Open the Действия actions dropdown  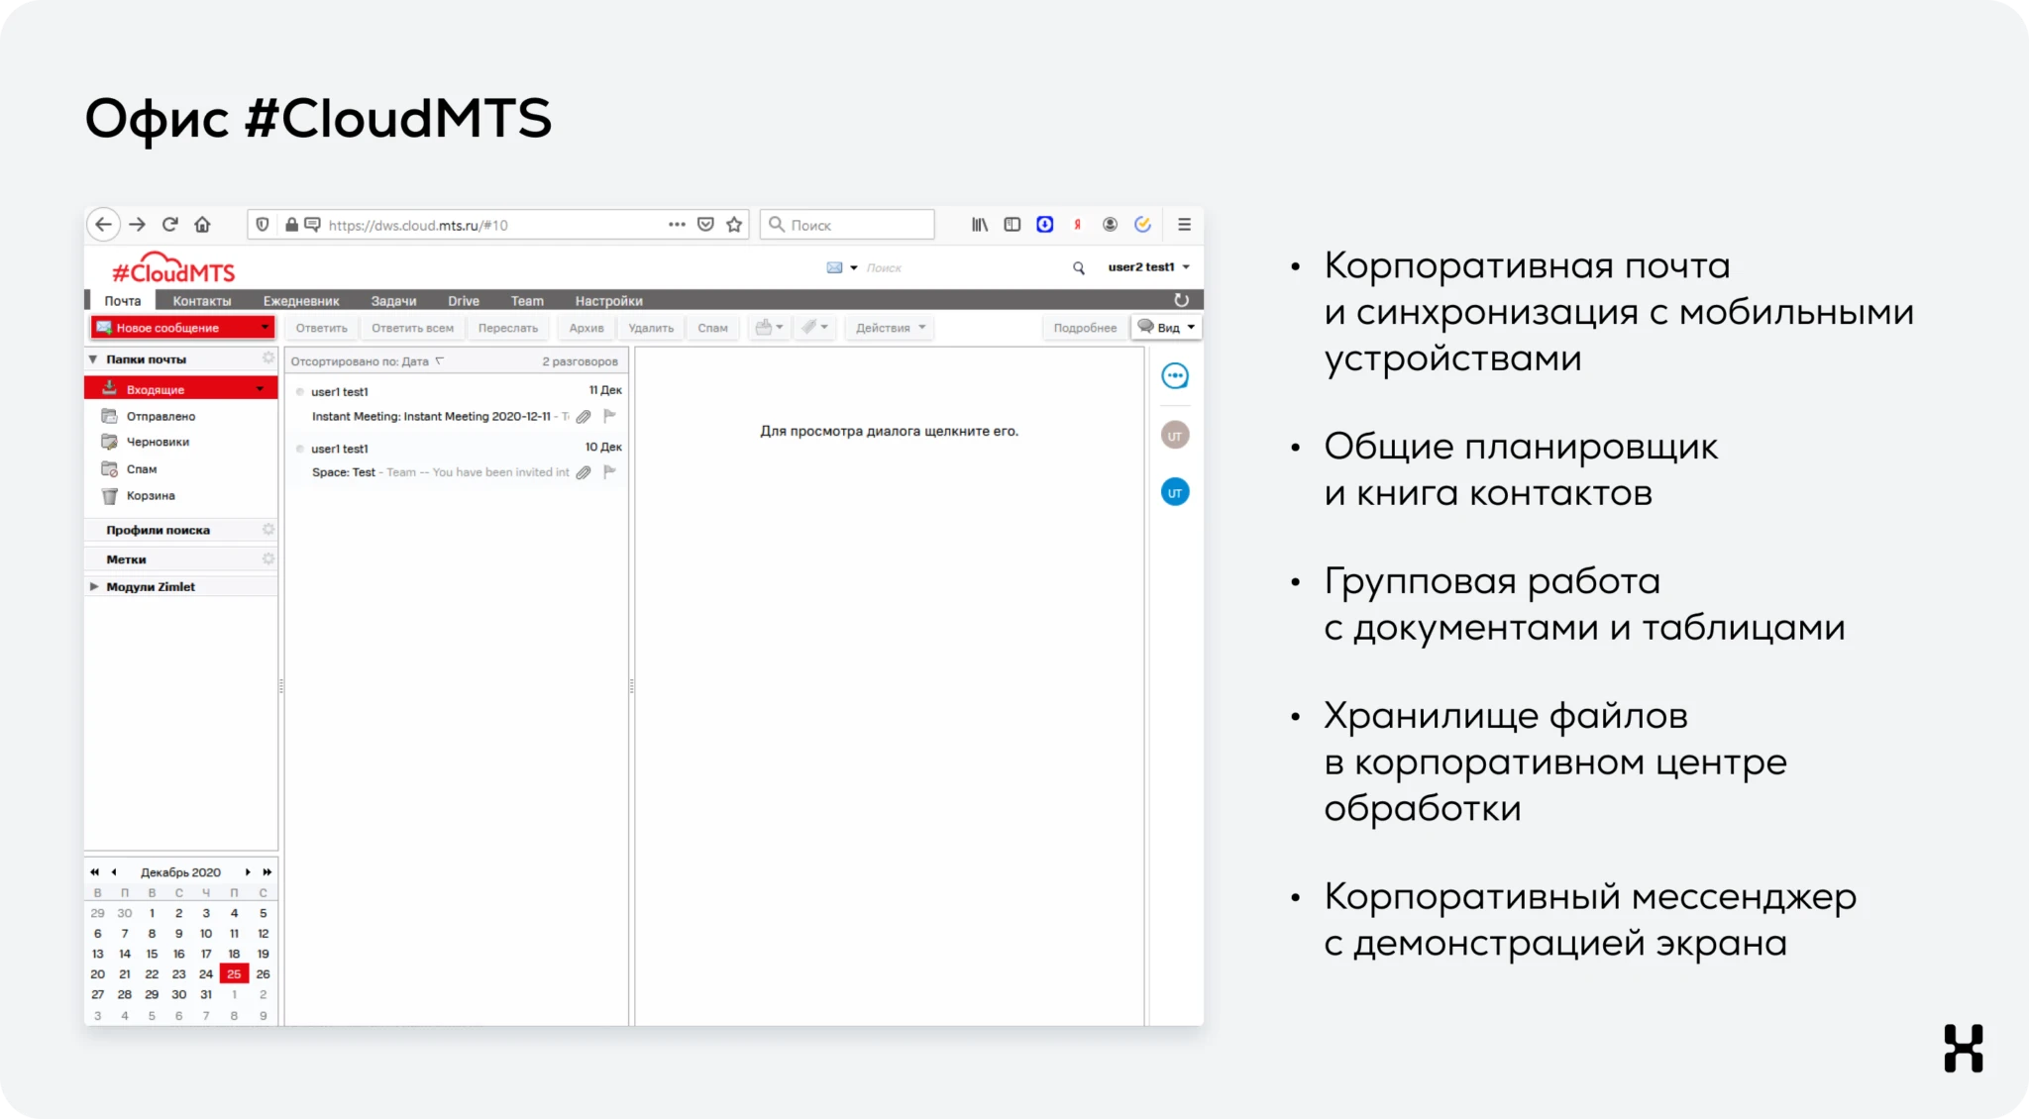(x=890, y=328)
